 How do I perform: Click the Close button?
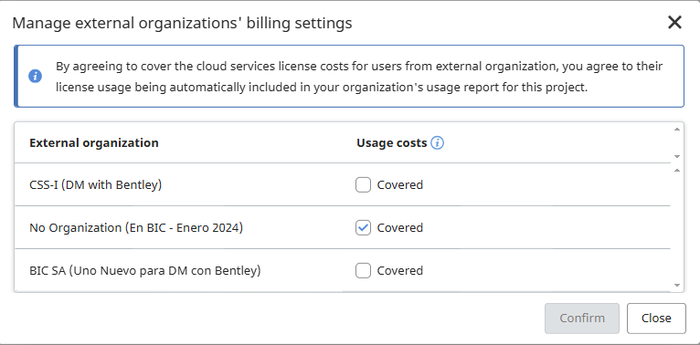656,319
